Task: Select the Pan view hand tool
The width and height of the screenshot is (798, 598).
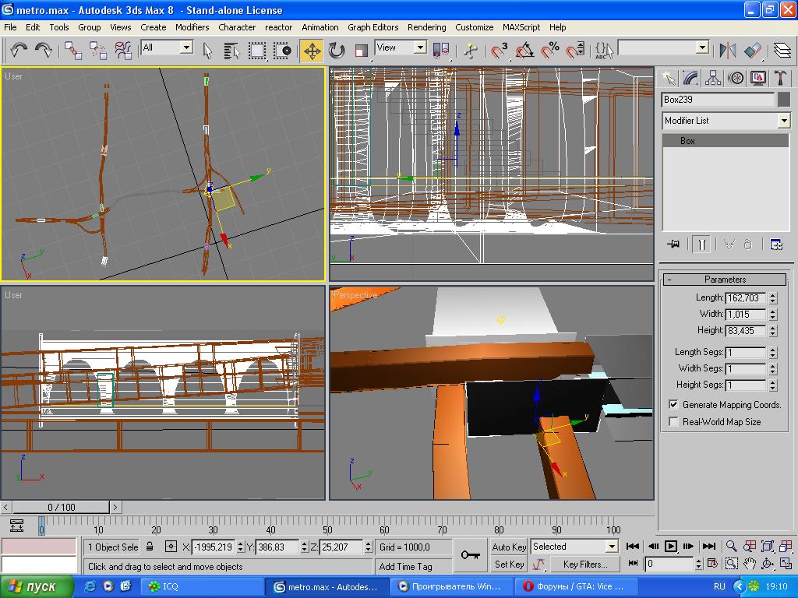Action: click(749, 564)
